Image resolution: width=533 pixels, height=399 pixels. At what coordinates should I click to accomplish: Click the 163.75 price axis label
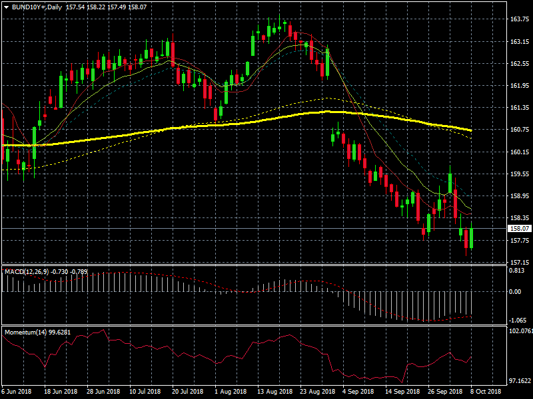coord(519,19)
